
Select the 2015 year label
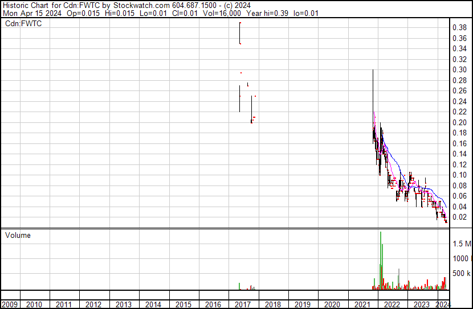183,304
